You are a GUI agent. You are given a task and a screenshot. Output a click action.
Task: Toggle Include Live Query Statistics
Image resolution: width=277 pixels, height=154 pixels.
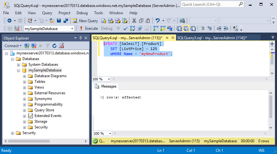[x=163, y=28]
